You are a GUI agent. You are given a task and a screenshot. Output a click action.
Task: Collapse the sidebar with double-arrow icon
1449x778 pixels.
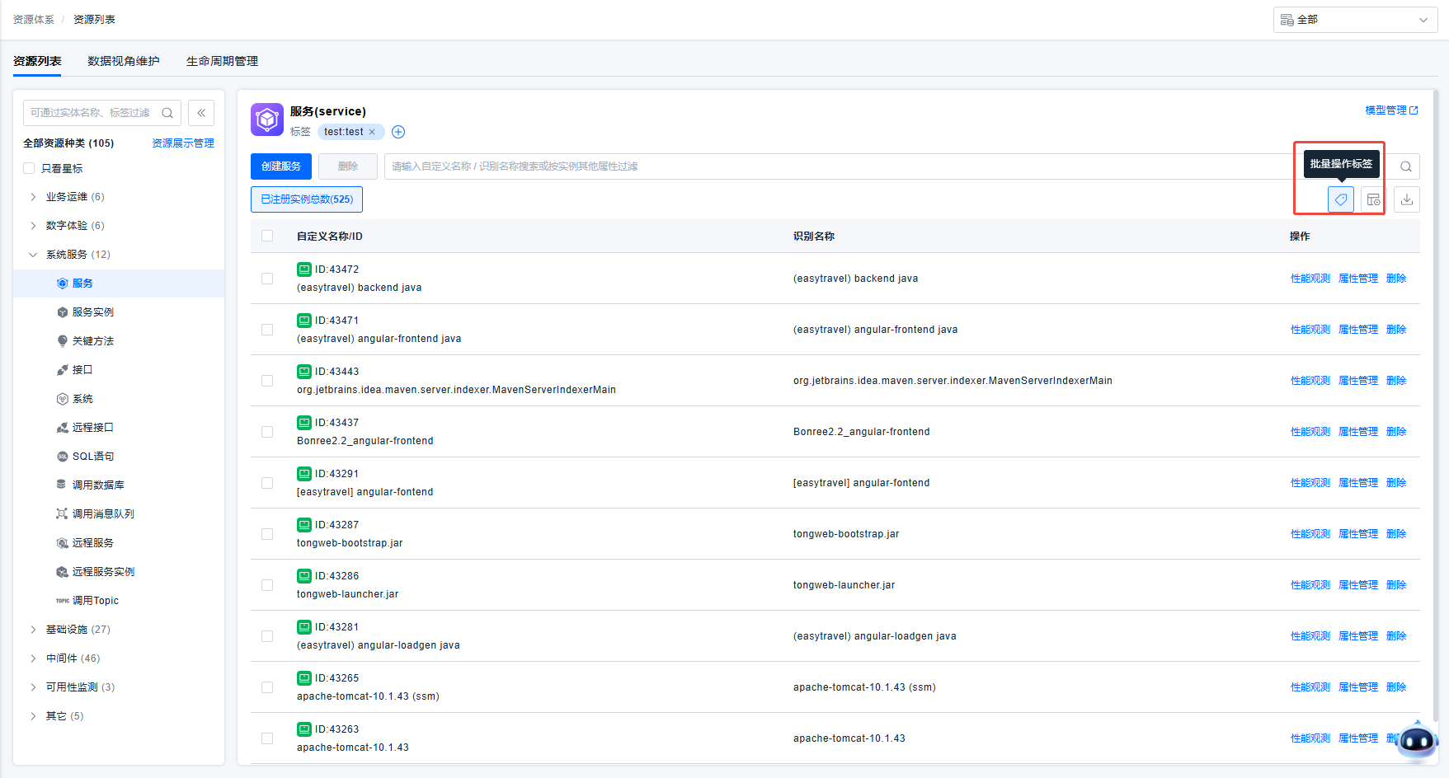click(x=201, y=113)
